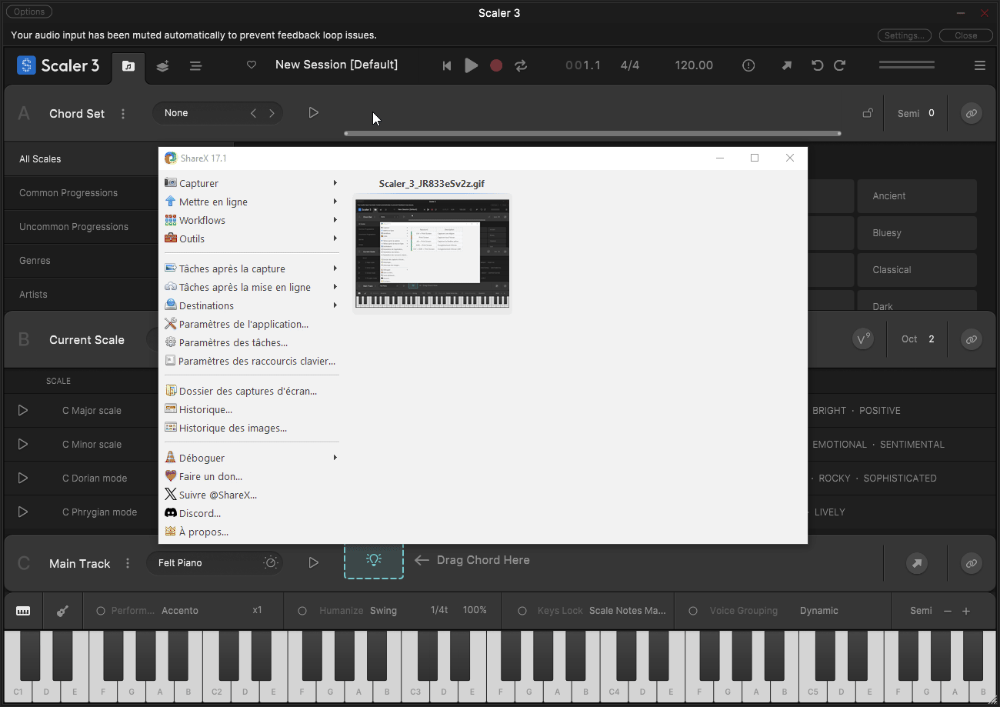This screenshot has height=707, width=1000.
Task: Decrease semitones with the minus button
Action: 948,611
